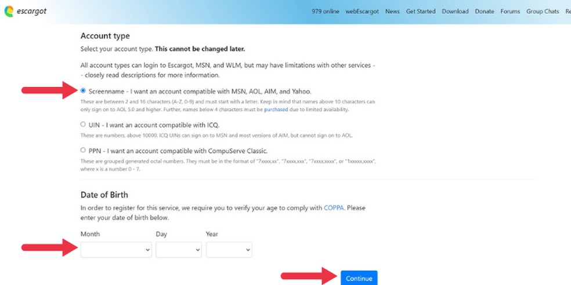
Task: Visit the Forums link in navigation
Action: point(510,11)
